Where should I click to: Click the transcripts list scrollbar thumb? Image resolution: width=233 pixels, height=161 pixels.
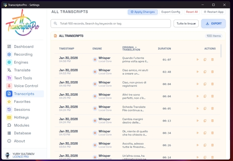point(221,51)
